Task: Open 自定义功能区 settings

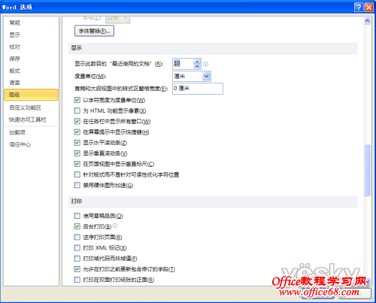Action: (x=25, y=108)
